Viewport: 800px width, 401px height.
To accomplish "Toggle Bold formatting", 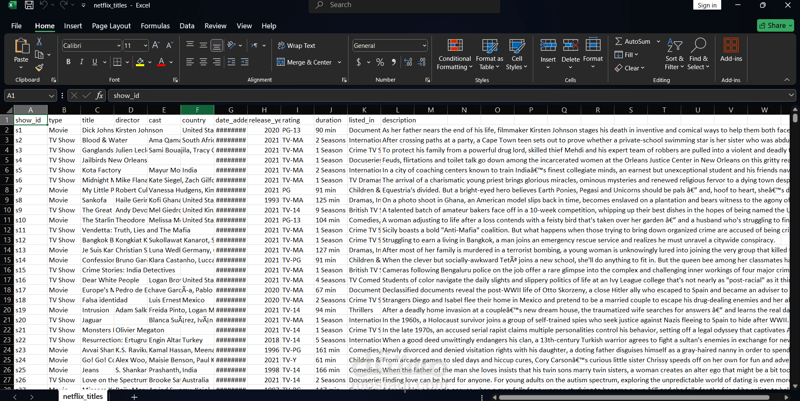I will coord(68,62).
